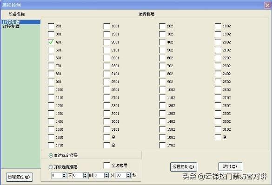Check floor 3101 checkbox
This screenshot has width=272, height=185.
[106, 129]
